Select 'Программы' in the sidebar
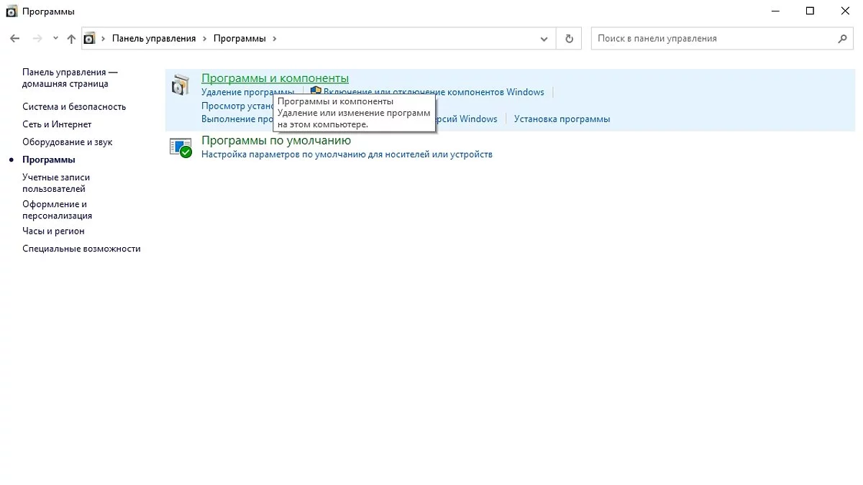The width and height of the screenshot is (863, 485). pyautogui.click(x=49, y=160)
